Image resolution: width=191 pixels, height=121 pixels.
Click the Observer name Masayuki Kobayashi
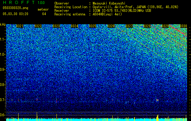click(x=109, y=3)
